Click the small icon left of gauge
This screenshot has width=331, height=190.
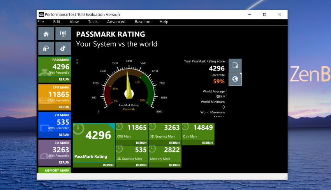(77, 61)
